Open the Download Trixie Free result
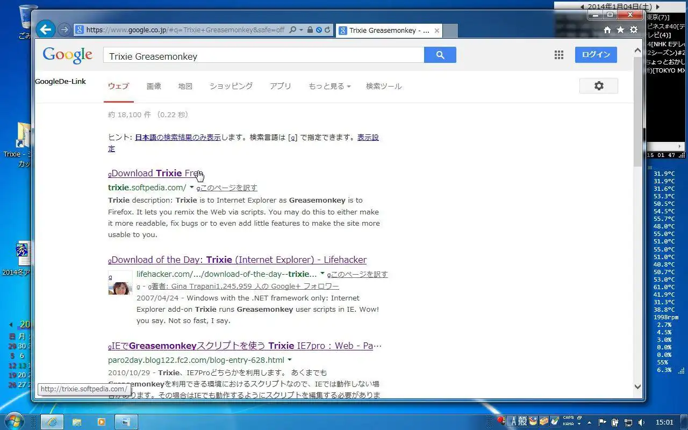Image resolution: width=688 pixels, height=430 pixels. tap(155, 173)
